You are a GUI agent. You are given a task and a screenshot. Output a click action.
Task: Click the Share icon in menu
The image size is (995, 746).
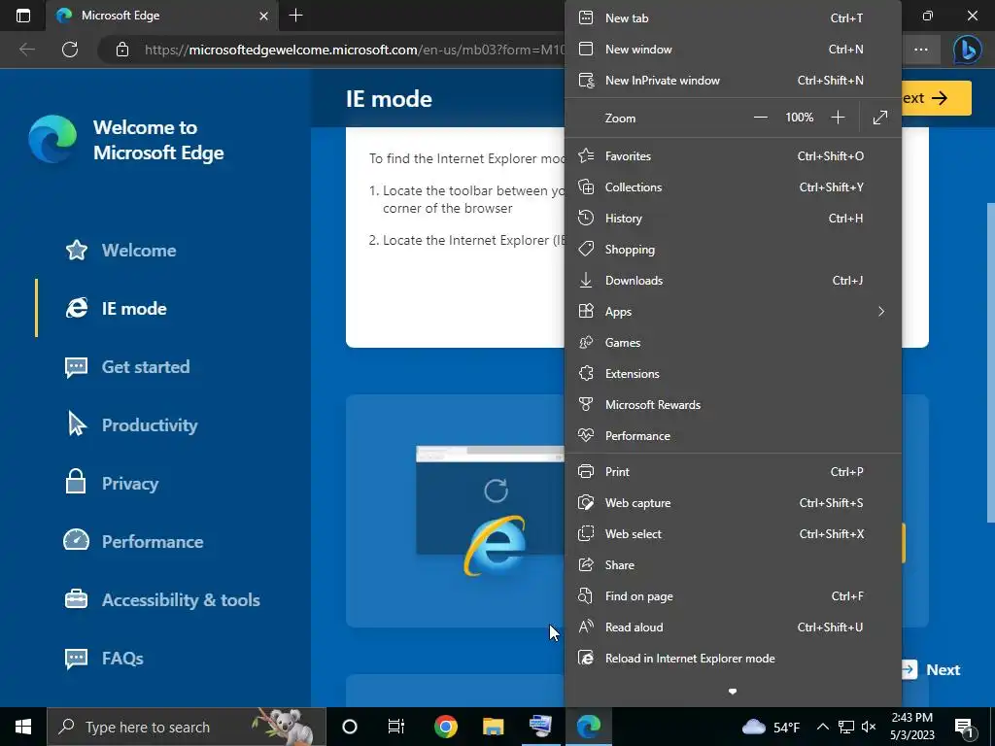click(586, 564)
